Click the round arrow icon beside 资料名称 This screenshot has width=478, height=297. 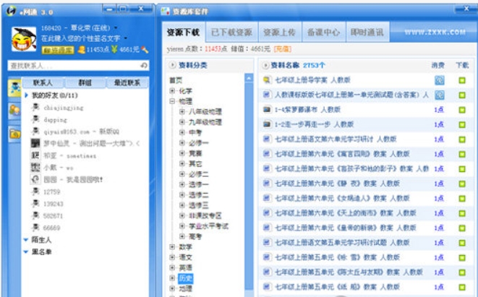265,65
